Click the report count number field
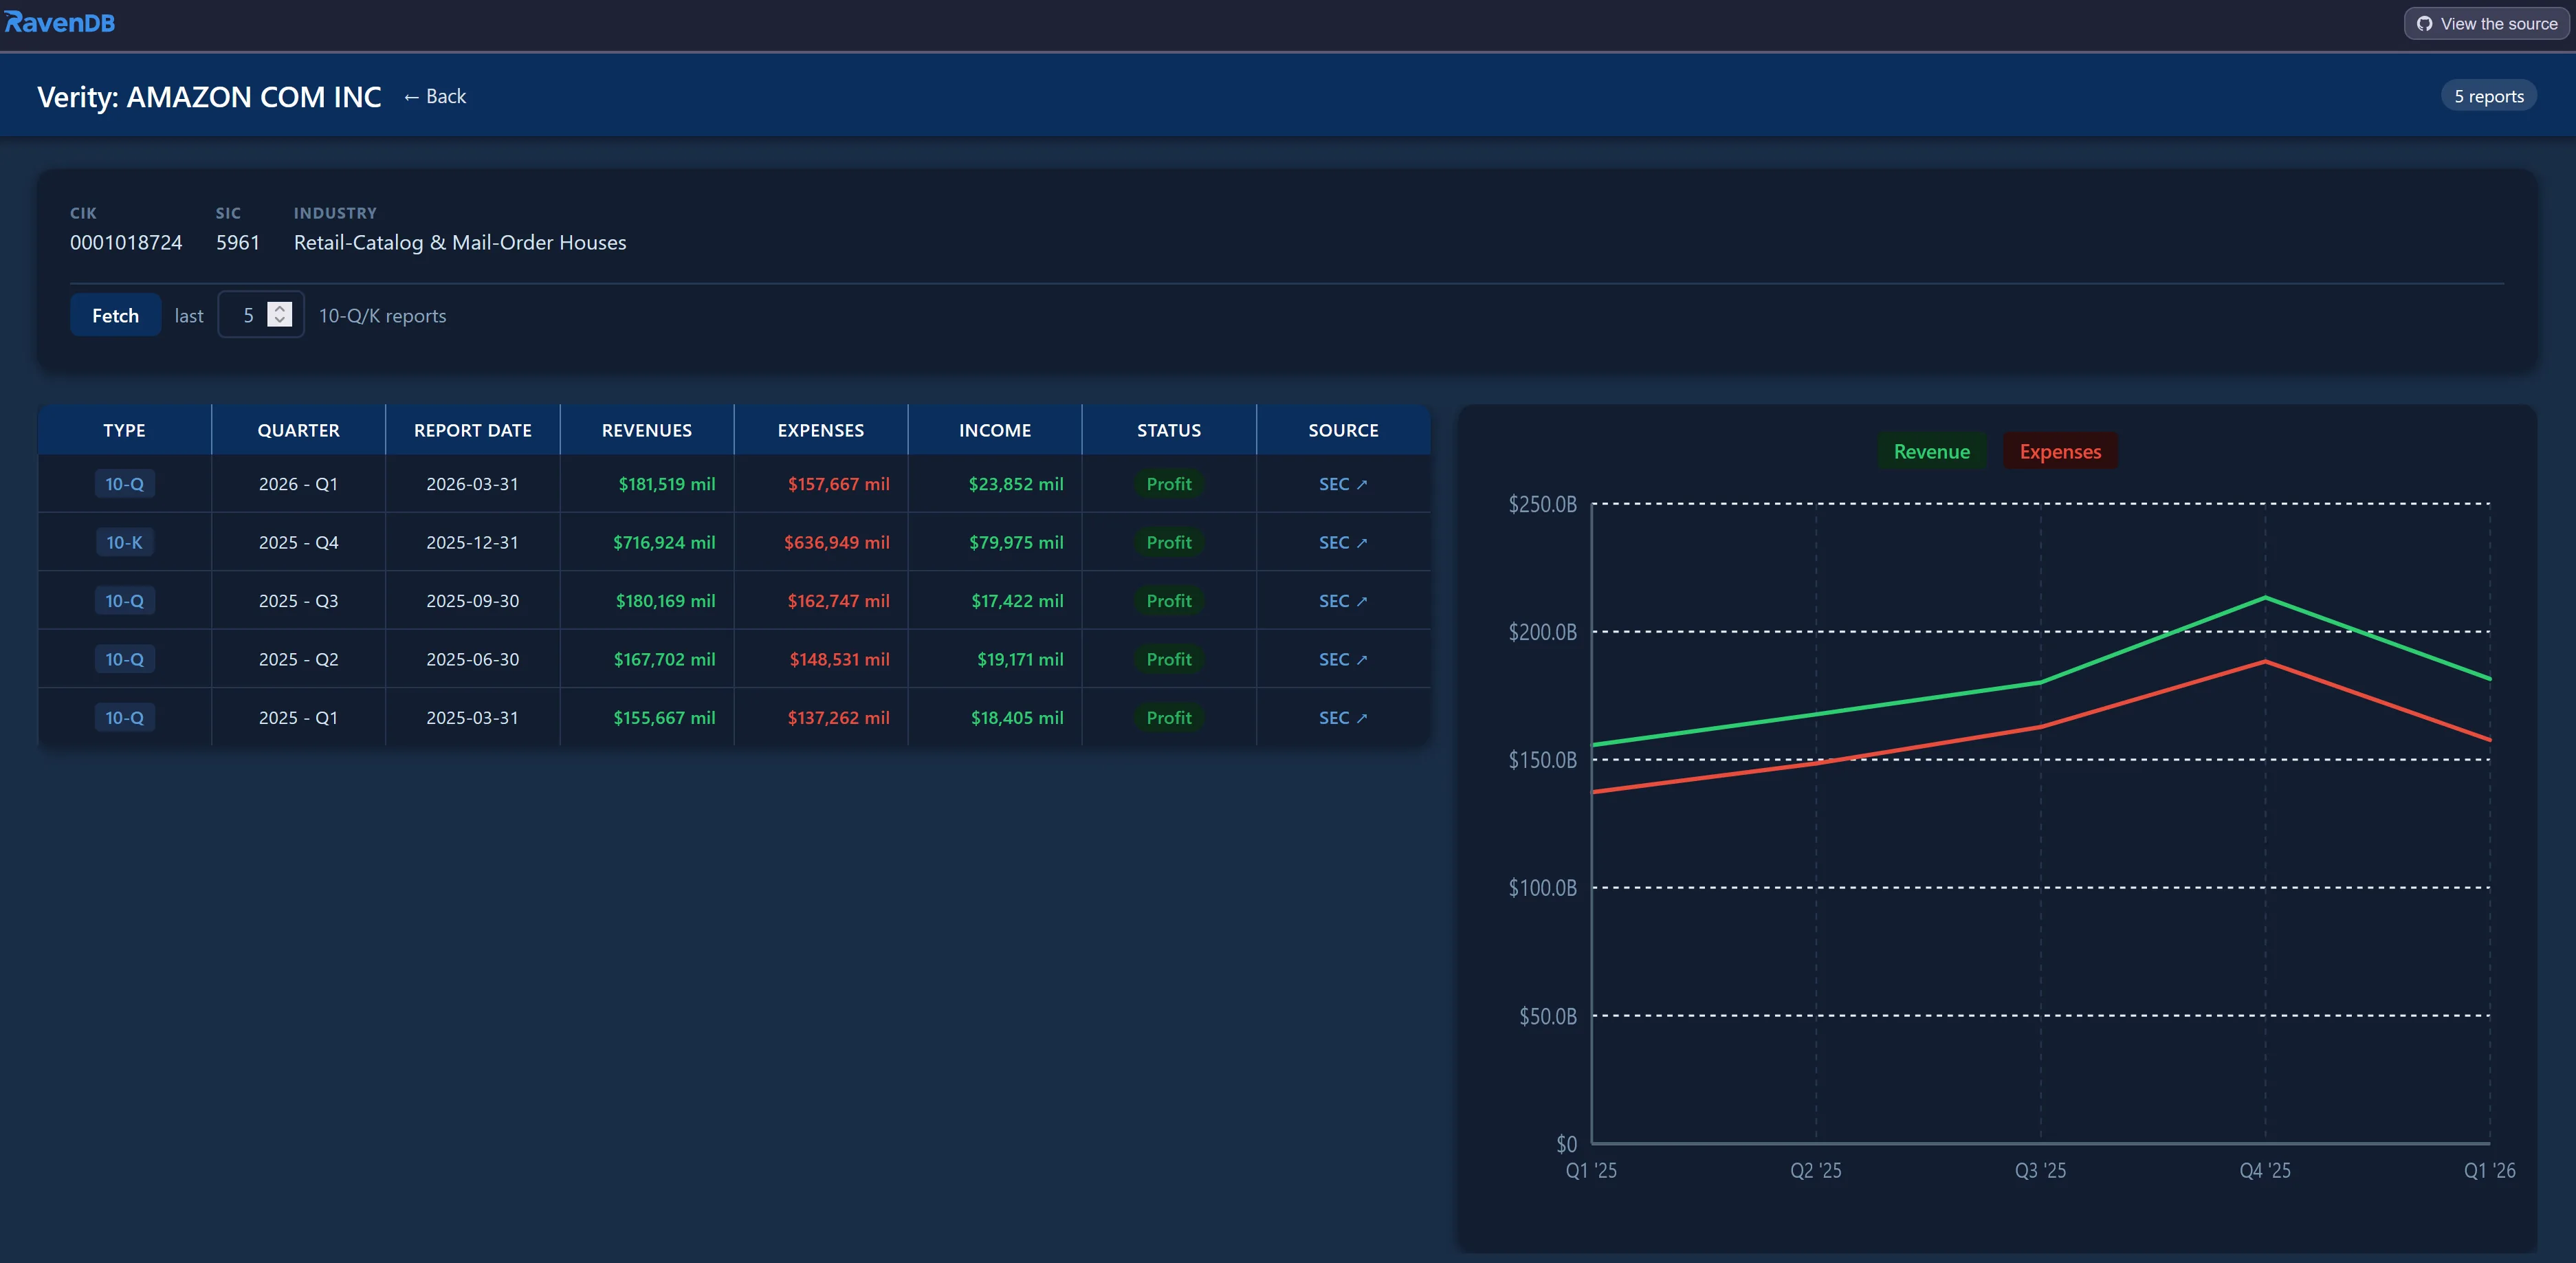The image size is (2576, 1263). click(x=260, y=315)
